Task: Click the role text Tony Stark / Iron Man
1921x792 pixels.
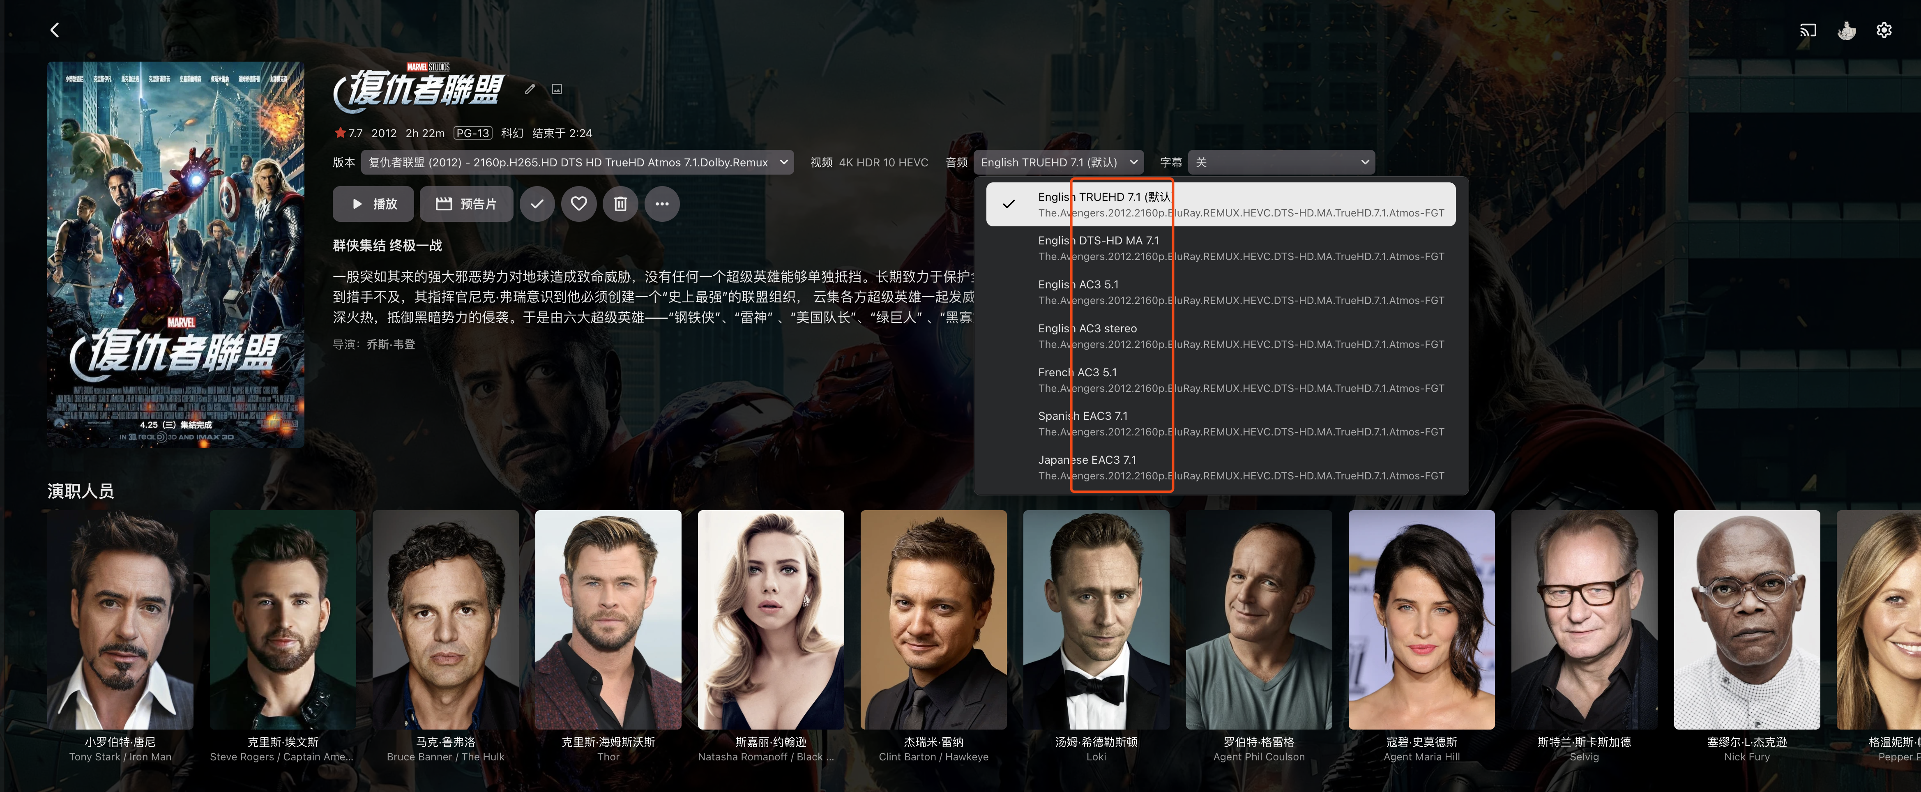Action: tap(120, 757)
